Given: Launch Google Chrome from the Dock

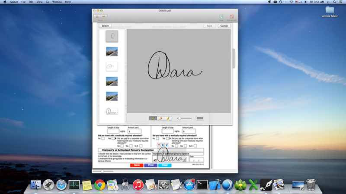Looking at the screenshot, I should (100, 185).
